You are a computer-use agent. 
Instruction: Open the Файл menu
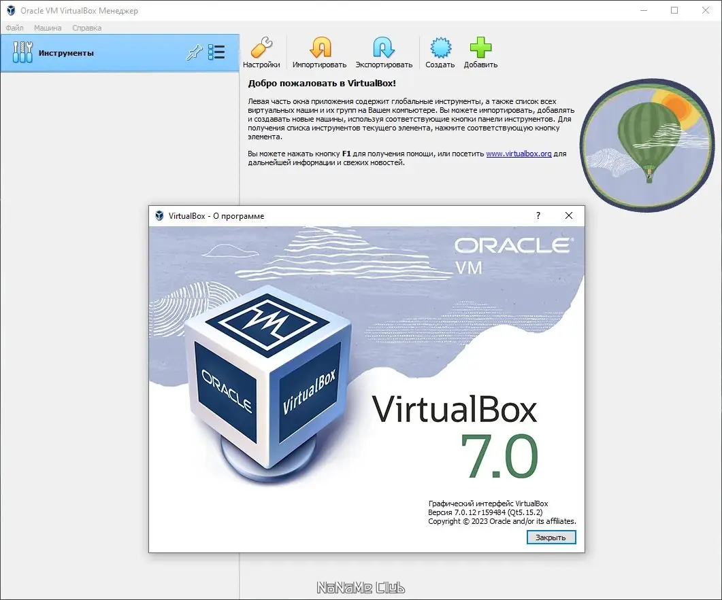click(x=15, y=28)
